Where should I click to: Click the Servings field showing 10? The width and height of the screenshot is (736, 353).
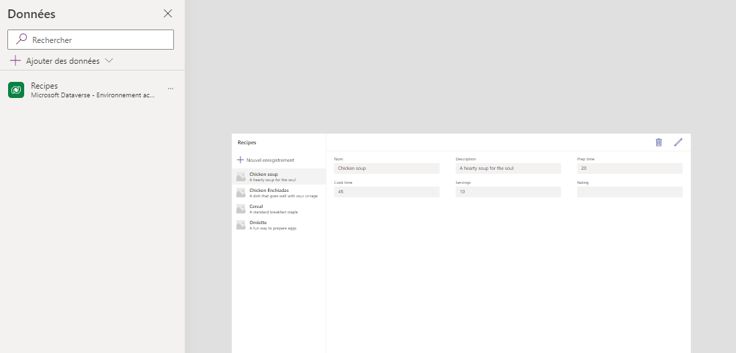click(x=508, y=192)
